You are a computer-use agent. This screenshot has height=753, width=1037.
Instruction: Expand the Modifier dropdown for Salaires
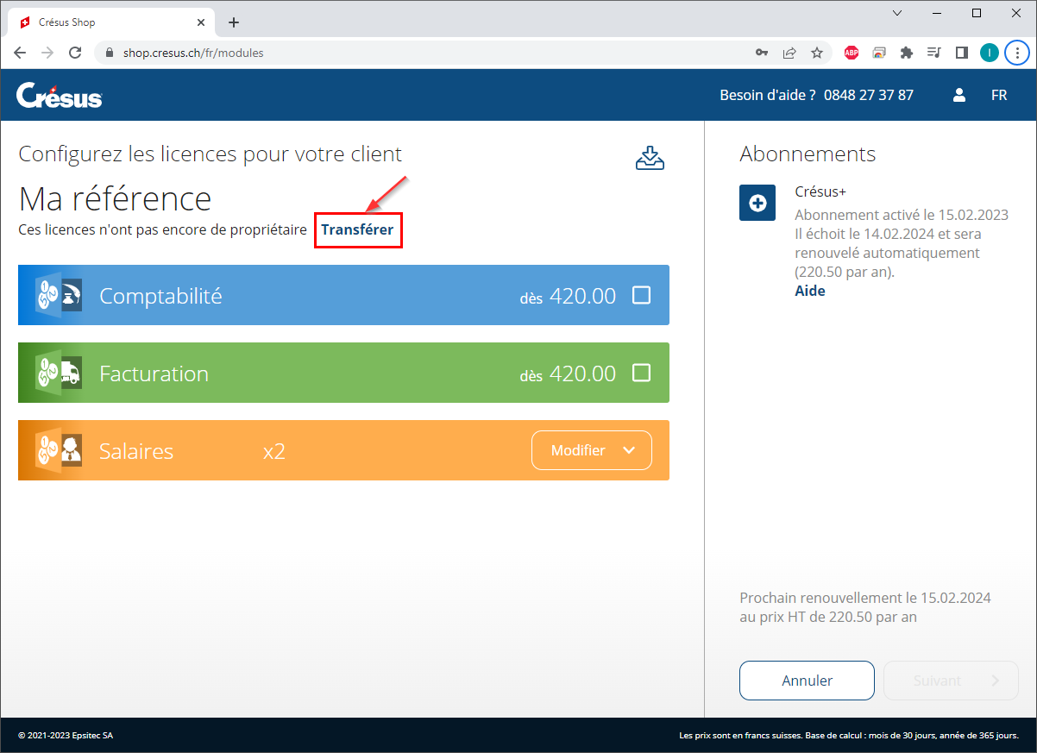click(592, 450)
